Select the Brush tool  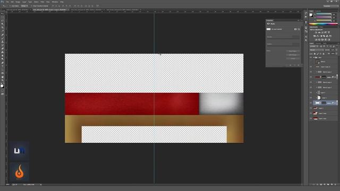(2, 38)
